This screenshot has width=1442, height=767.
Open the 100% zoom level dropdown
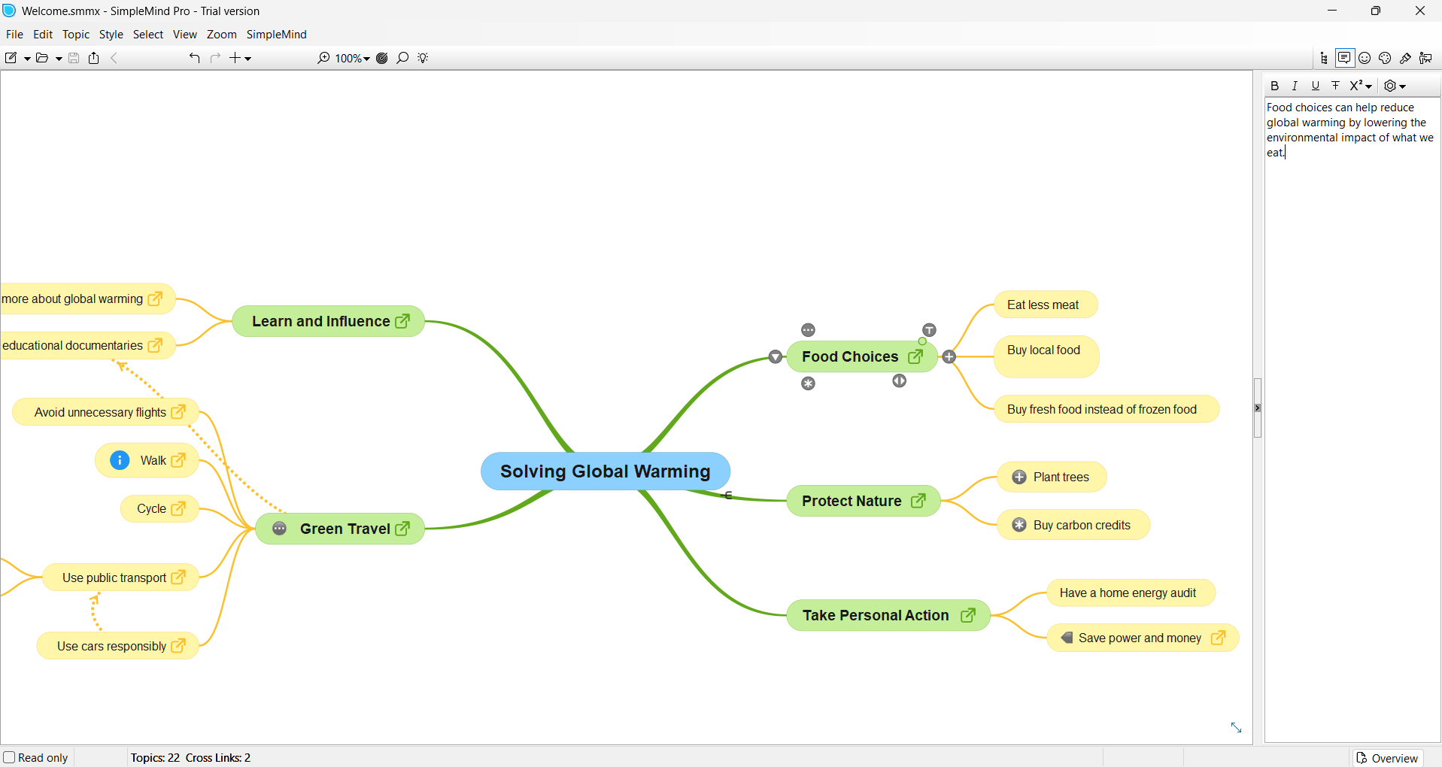click(x=352, y=58)
